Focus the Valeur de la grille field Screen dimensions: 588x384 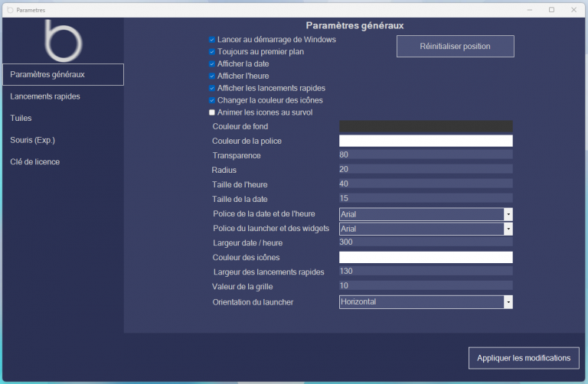pyautogui.click(x=425, y=286)
